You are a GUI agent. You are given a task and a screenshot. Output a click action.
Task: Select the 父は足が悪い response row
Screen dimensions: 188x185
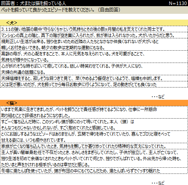pos(94,84)
